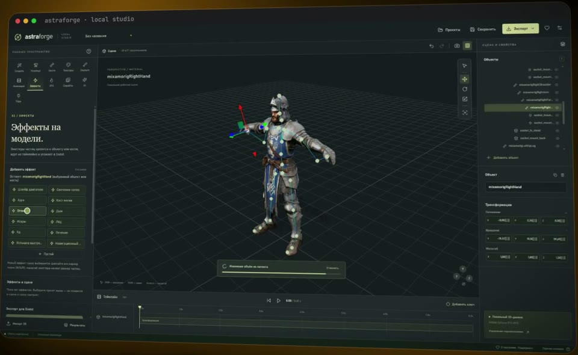Open the screenshot camera icon
Viewport: 578px width, 355px height.
(x=457, y=46)
